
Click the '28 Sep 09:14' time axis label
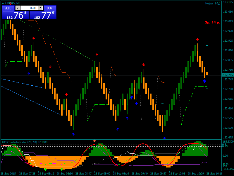coord(121,174)
